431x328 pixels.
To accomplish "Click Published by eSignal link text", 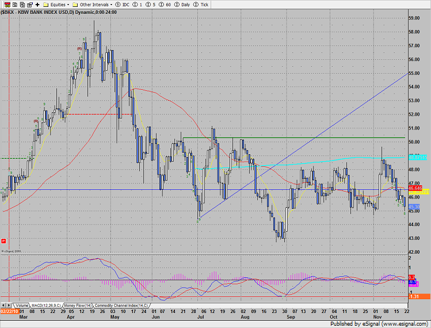I will (x=379, y=324).
